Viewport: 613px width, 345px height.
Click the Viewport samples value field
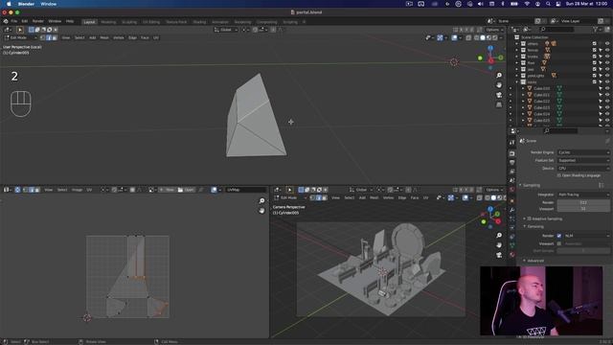(x=583, y=209)
